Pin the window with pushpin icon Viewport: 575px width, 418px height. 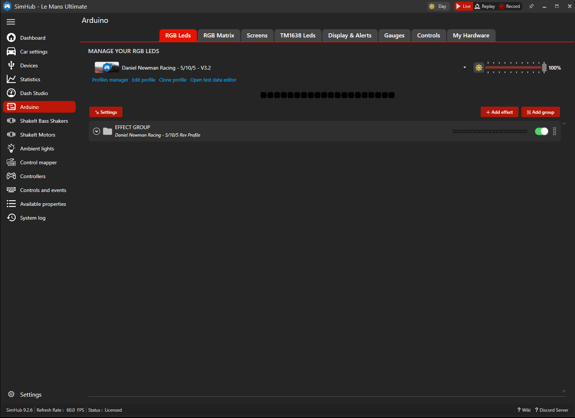click(531, 6)
